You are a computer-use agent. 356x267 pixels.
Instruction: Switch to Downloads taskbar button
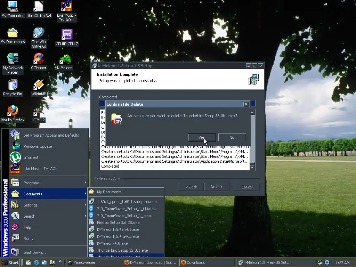point(207,263)
